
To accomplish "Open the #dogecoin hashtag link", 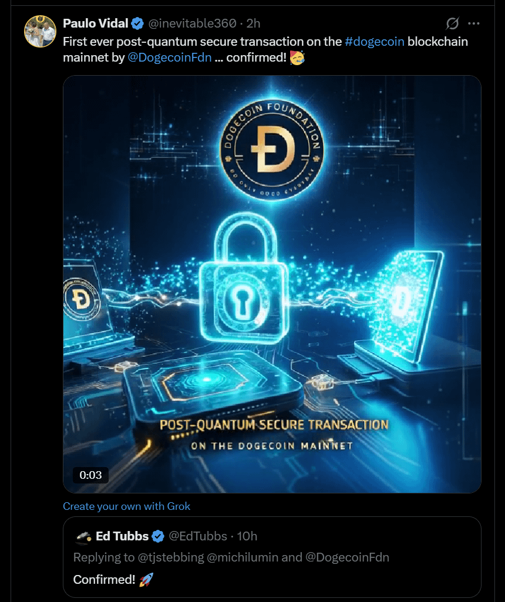I will pos(374,42).
